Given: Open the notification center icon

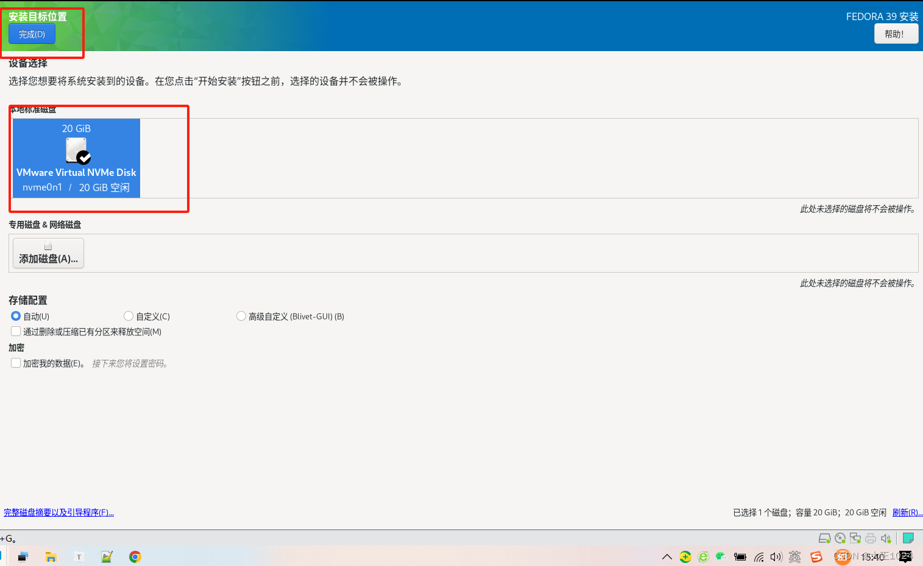Looking at the screenshot, I should (906, 556).
